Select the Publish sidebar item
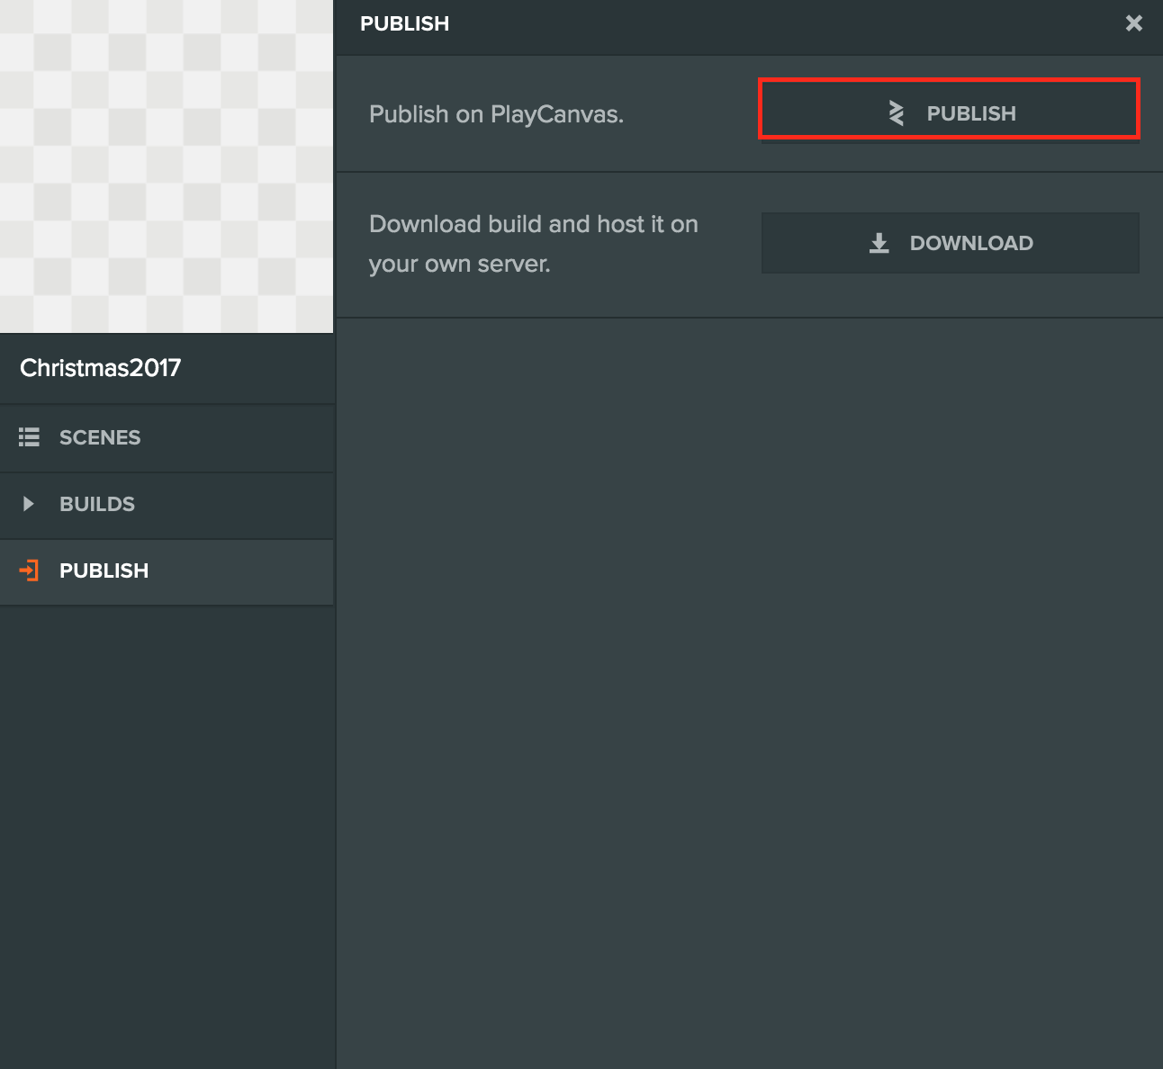The width and height of the screenshot is (1163, 1069). tap(167, 571)
